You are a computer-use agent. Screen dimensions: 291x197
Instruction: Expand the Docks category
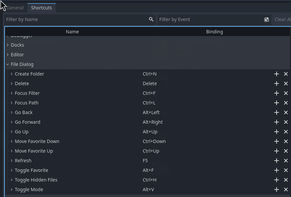8,45
